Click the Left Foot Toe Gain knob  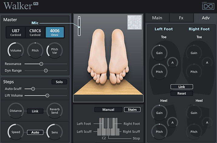point(159,53)
